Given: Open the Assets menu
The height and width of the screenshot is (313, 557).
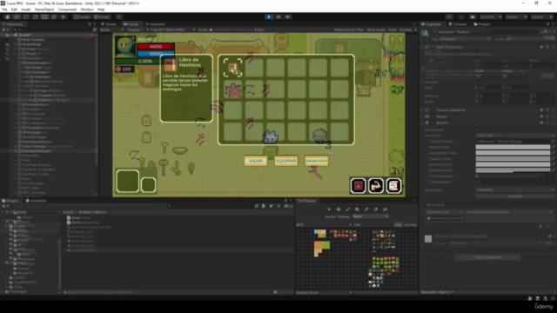Looking at the screenshot, I should [26, 10].
